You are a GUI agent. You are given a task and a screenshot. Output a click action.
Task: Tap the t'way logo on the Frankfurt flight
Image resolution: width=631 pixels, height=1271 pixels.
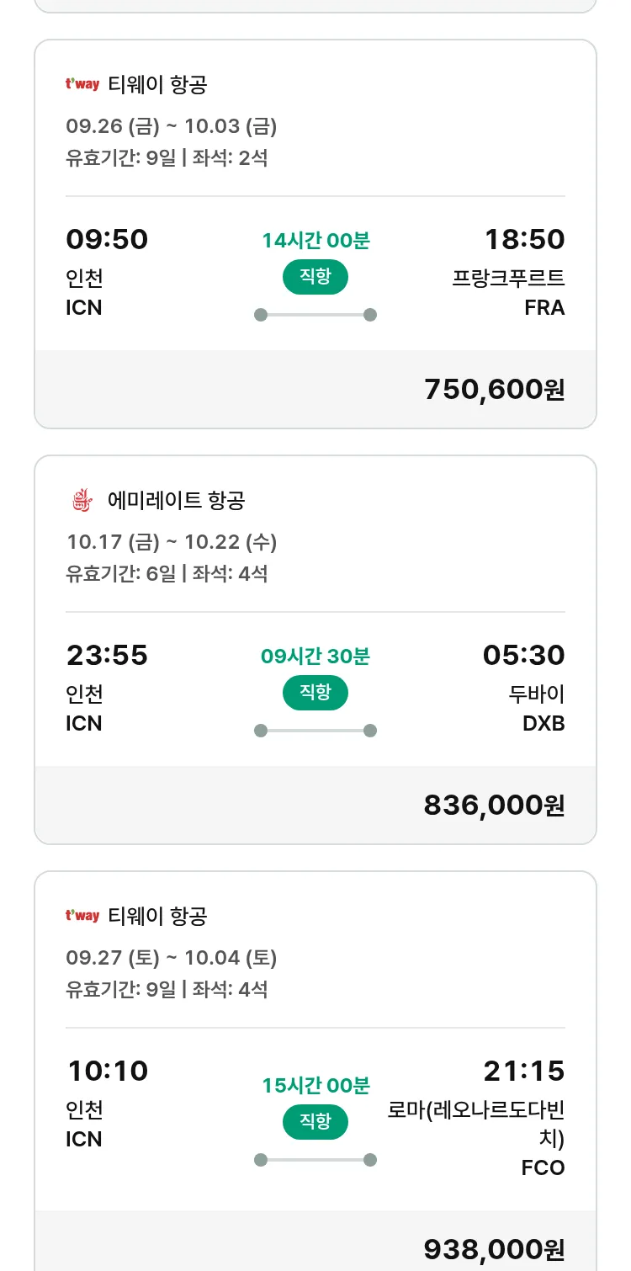[82, 84]
